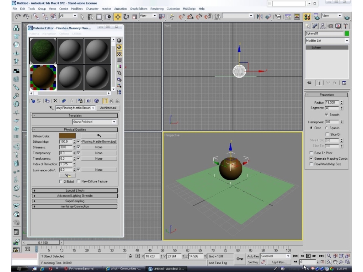Click the Pan hand viewport control
This screenshot has height=272, width=363.
pos(335,262)
